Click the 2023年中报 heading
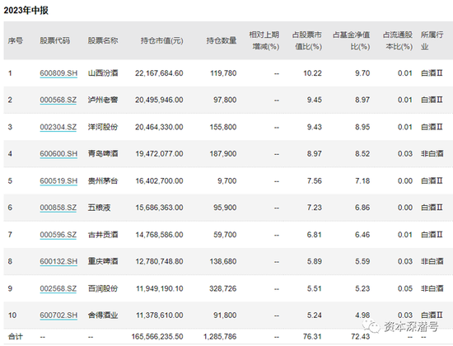The image size is (453, 346). (26, 11)
